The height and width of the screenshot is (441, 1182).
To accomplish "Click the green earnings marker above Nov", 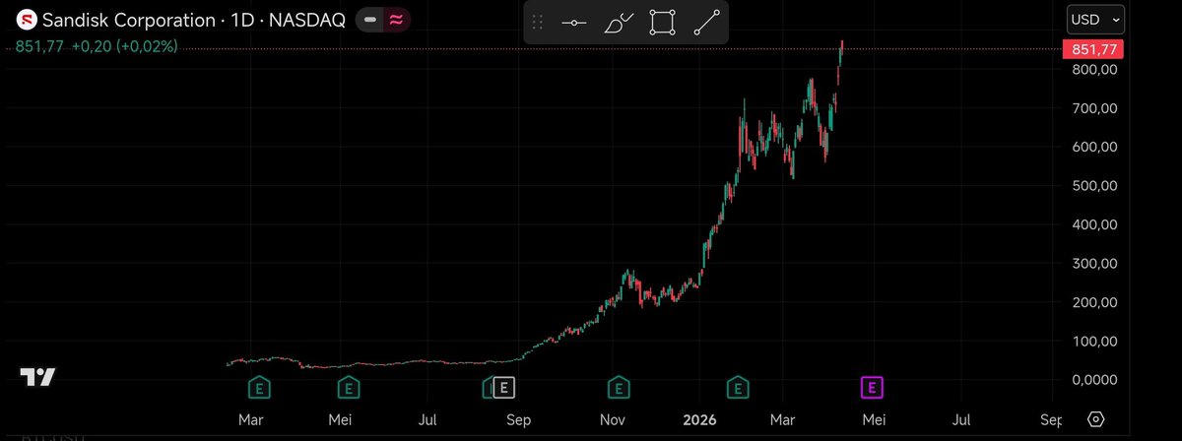I will tap(619, 387).
